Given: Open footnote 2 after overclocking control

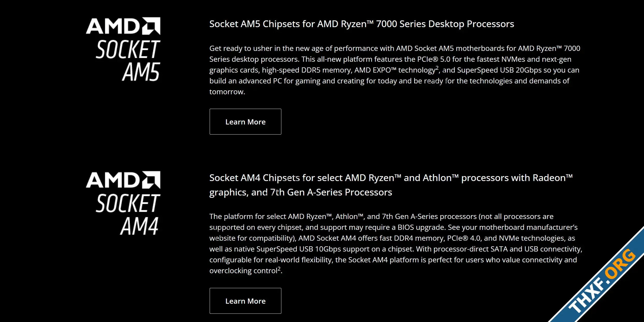Looking at the screenshot, I should click(279, 268).
